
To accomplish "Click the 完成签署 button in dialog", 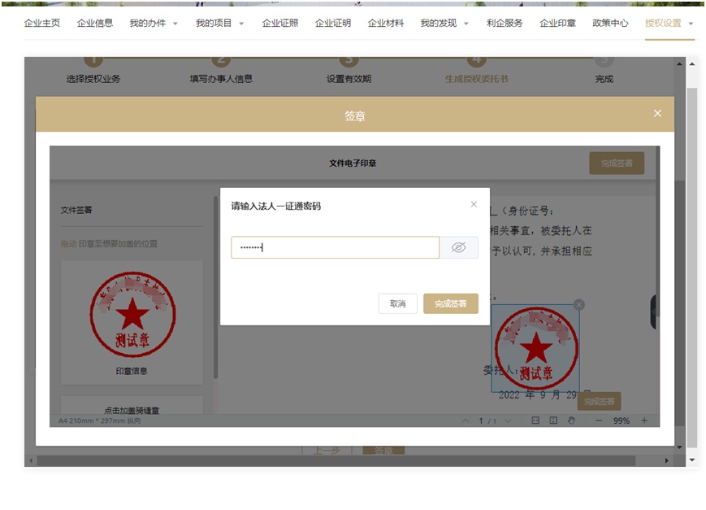I will (x=450, y=303).
